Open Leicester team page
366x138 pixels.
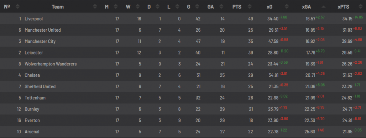point(34,53)
